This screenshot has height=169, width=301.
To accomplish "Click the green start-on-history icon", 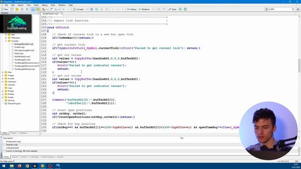I will click(x=96, y=9).
